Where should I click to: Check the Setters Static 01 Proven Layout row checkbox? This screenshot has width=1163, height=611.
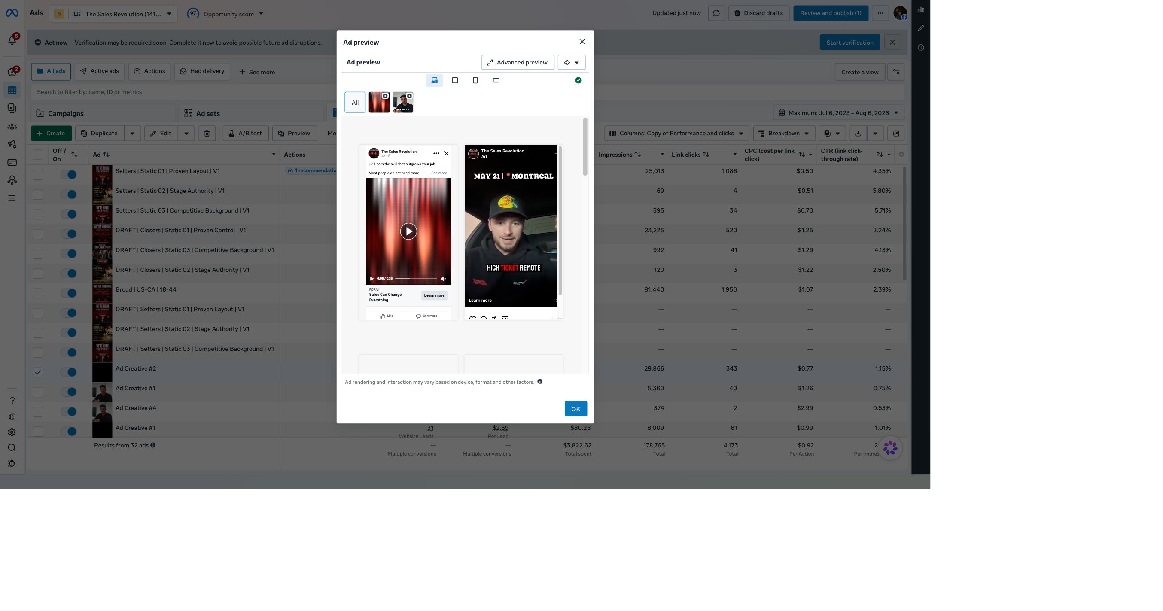[38, 175]
